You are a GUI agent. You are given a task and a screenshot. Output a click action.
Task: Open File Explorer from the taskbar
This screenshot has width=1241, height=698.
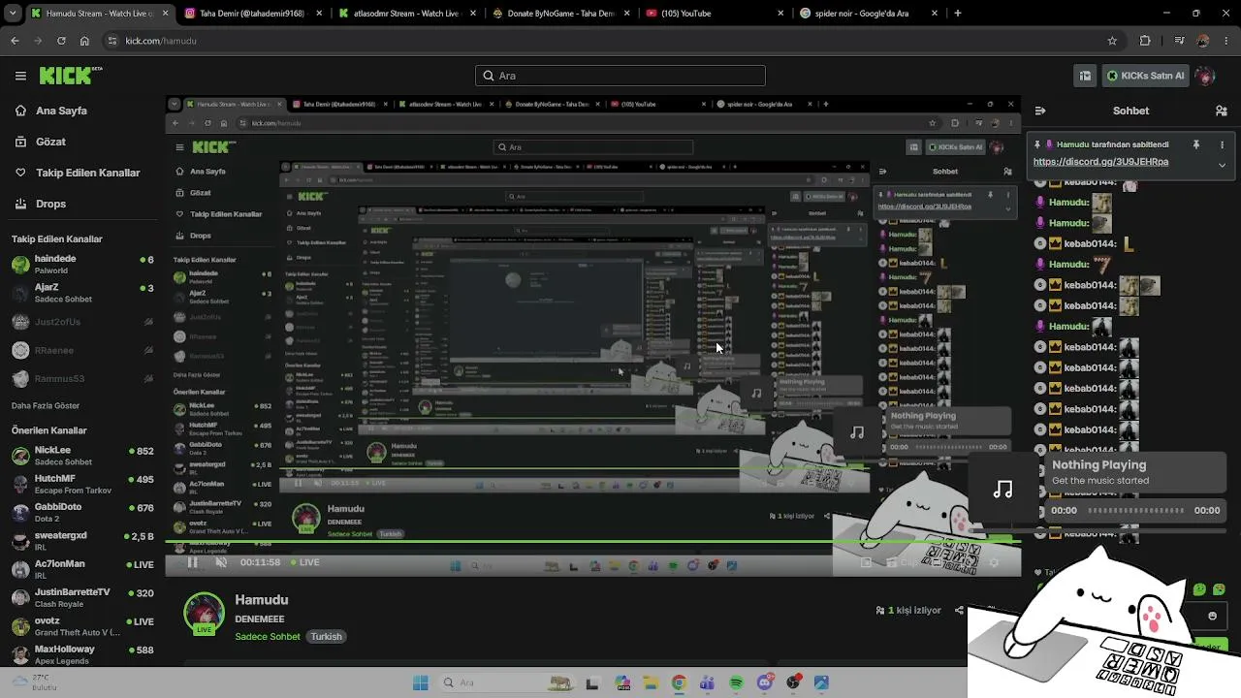click(x=650, y=682)
